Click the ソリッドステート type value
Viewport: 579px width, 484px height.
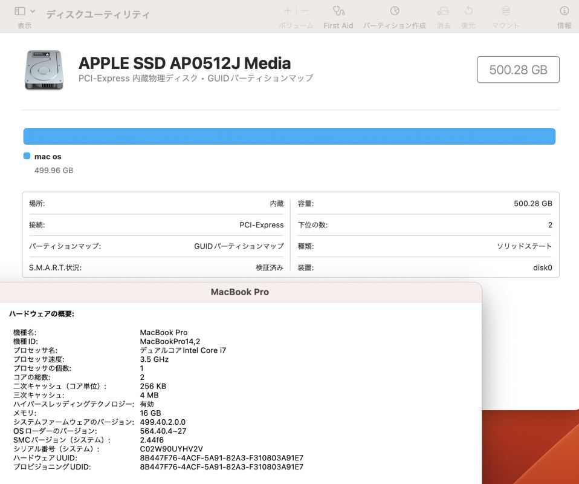525,246
